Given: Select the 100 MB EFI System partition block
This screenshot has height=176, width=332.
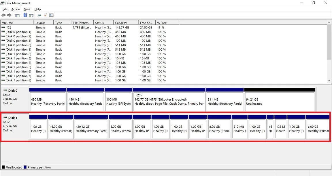Looking at the screenshot, I should click(118, 100).
